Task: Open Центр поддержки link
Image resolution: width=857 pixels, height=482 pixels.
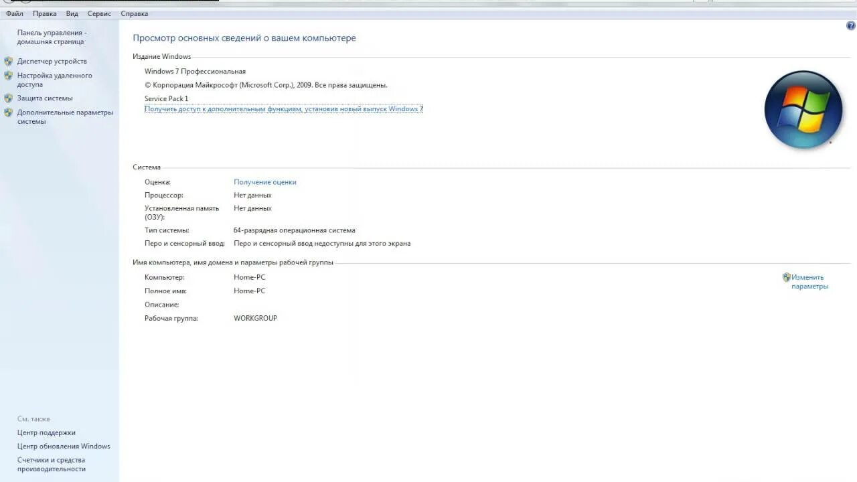Action: 46,432
